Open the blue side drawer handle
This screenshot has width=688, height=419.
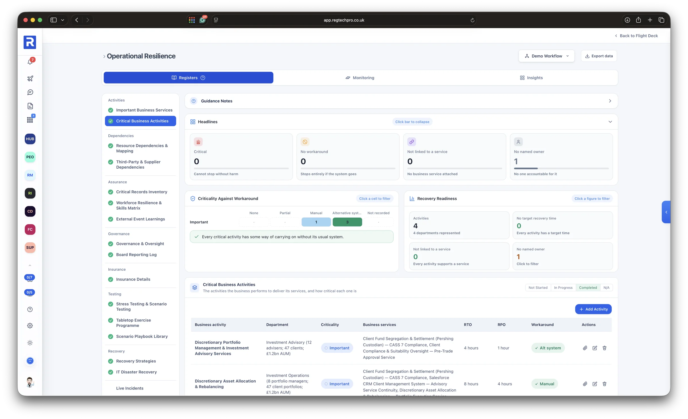(666, 212)
